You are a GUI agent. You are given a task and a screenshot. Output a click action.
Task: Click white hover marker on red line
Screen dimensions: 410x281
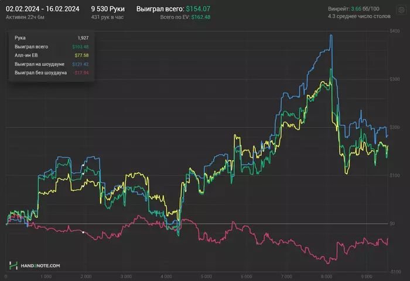coord(83,233)
